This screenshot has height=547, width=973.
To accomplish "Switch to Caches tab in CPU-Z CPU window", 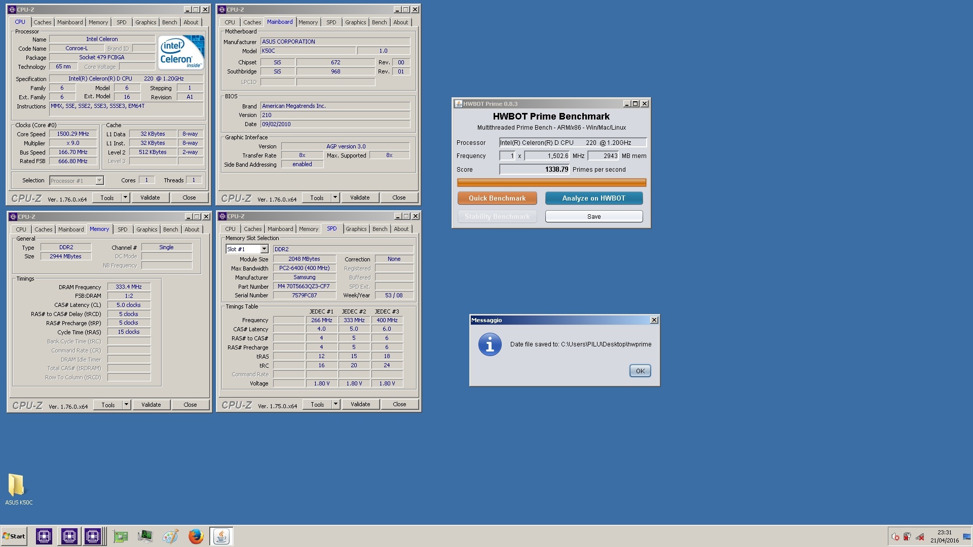I will click(x=43, y=22).
